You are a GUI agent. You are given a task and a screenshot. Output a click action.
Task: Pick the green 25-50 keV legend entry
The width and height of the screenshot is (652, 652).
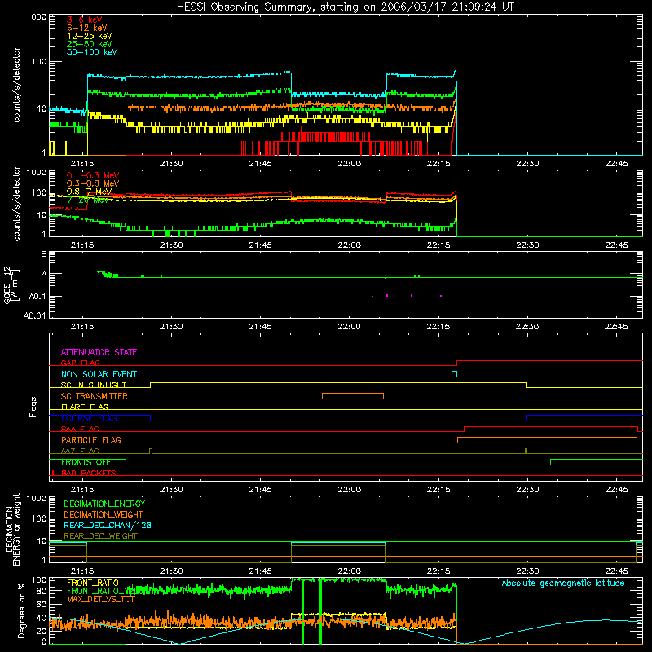point(90,44)
